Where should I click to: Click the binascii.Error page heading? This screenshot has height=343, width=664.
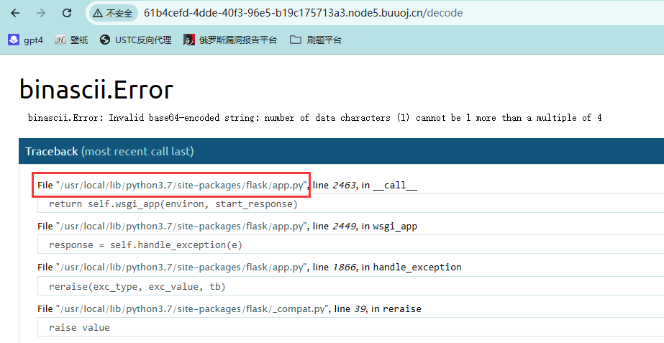(x=96, y=90)
